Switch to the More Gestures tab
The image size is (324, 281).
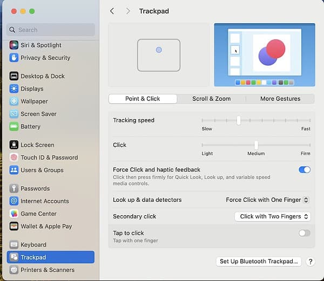(x=280, y=99)
